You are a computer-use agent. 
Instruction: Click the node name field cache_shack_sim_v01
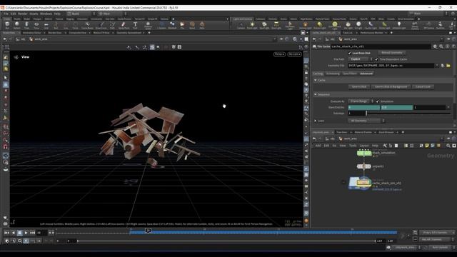[381, 46]
